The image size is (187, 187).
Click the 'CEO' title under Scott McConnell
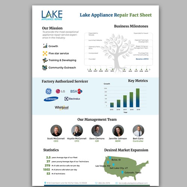pos(56,141)
